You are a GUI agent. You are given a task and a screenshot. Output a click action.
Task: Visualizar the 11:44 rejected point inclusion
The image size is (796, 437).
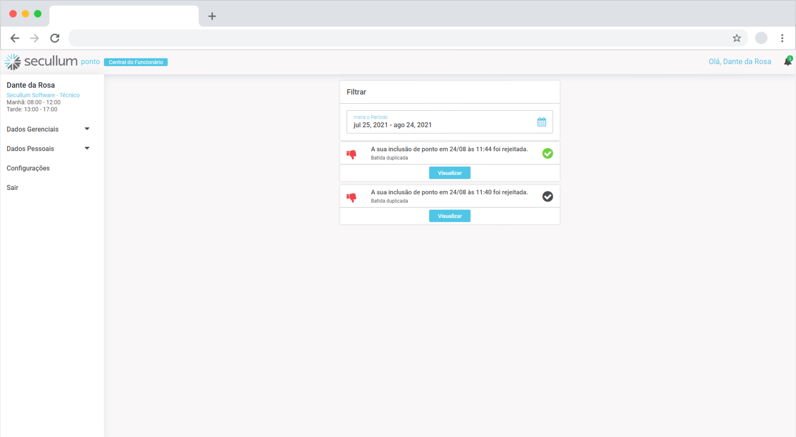point(449,173)
